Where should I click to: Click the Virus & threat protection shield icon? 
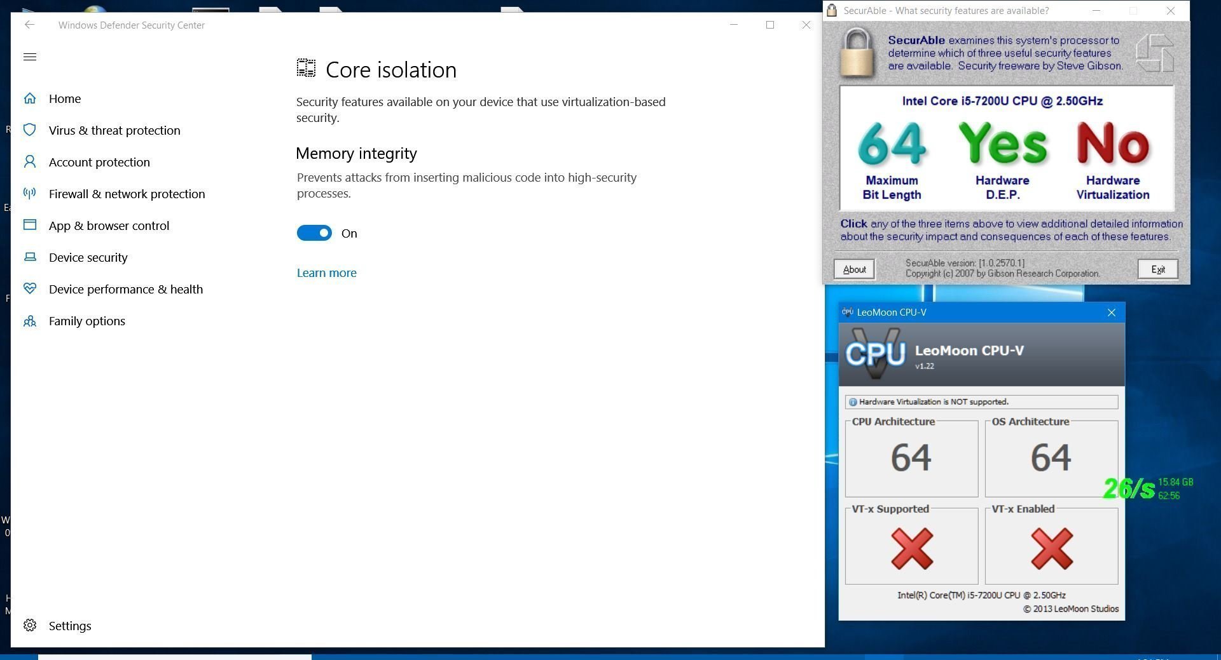30,130
